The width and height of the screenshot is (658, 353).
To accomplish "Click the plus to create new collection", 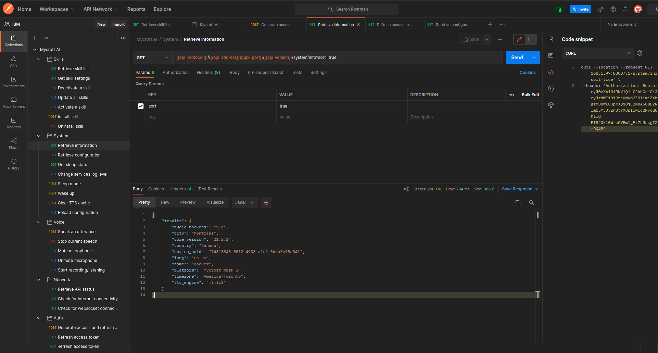I will coord(35,38).
